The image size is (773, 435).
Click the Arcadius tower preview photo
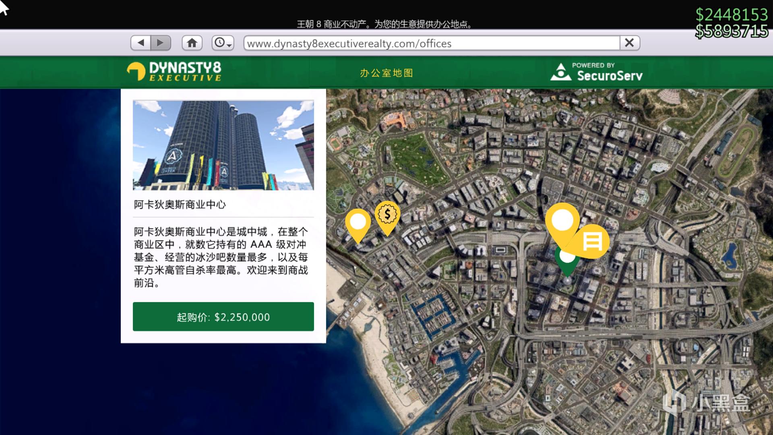coord(223,145)
